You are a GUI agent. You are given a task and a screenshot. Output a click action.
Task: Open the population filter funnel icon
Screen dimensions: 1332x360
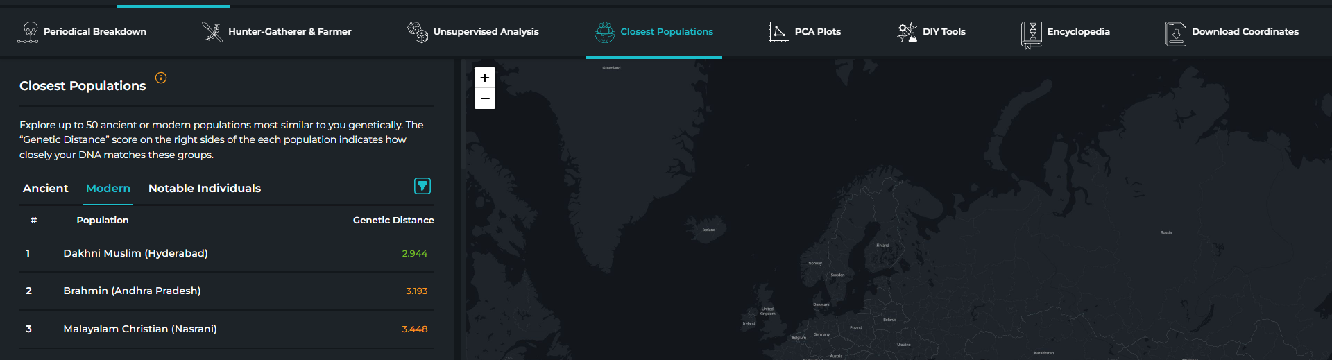(x=422, y=186)
